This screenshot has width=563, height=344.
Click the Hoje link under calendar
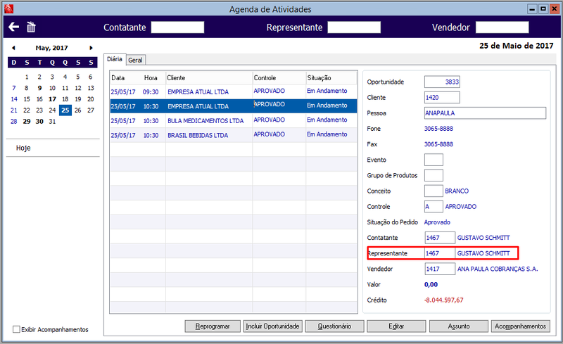23,148
